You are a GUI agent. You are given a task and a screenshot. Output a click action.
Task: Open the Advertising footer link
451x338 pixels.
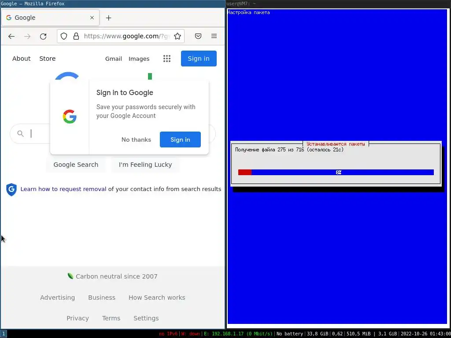57,298
